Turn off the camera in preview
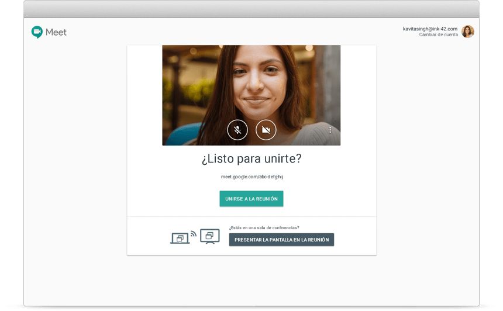Viewport: 503px width, 311px height. click(266, 130)
